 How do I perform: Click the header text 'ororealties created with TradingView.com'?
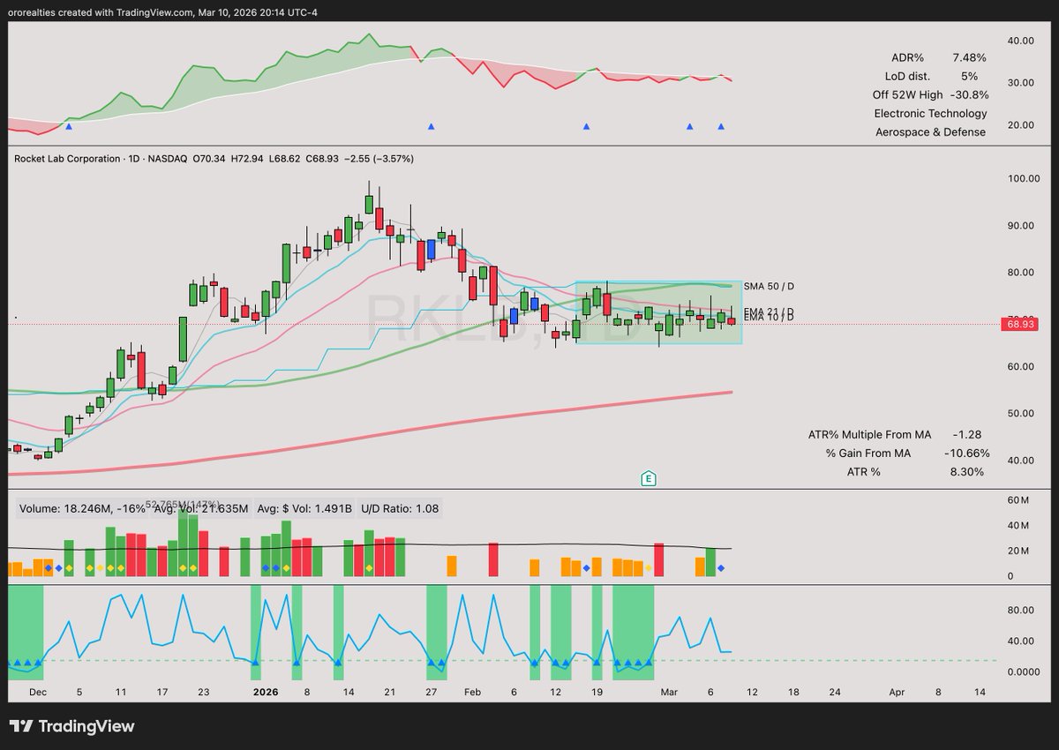pyautogui.click(x=101, y=11)
